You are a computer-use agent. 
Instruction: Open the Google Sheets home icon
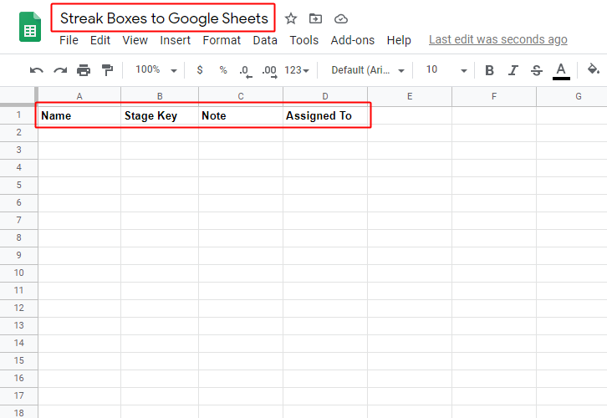[30, 27]
